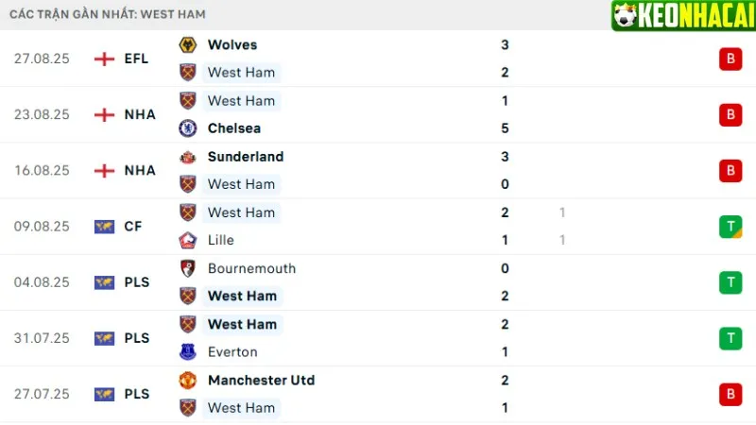Click the Manchester Utd club crest icon
The height and width of the screenshot is (425, 756).
187,380
